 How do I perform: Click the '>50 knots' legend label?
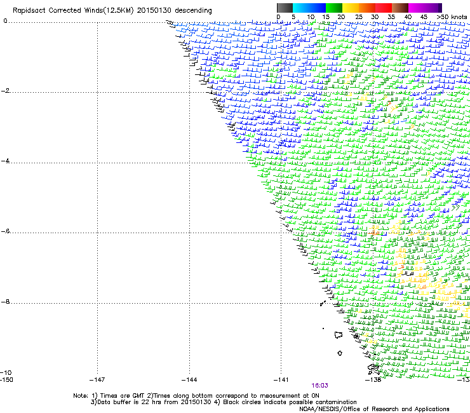click(452, 17)
